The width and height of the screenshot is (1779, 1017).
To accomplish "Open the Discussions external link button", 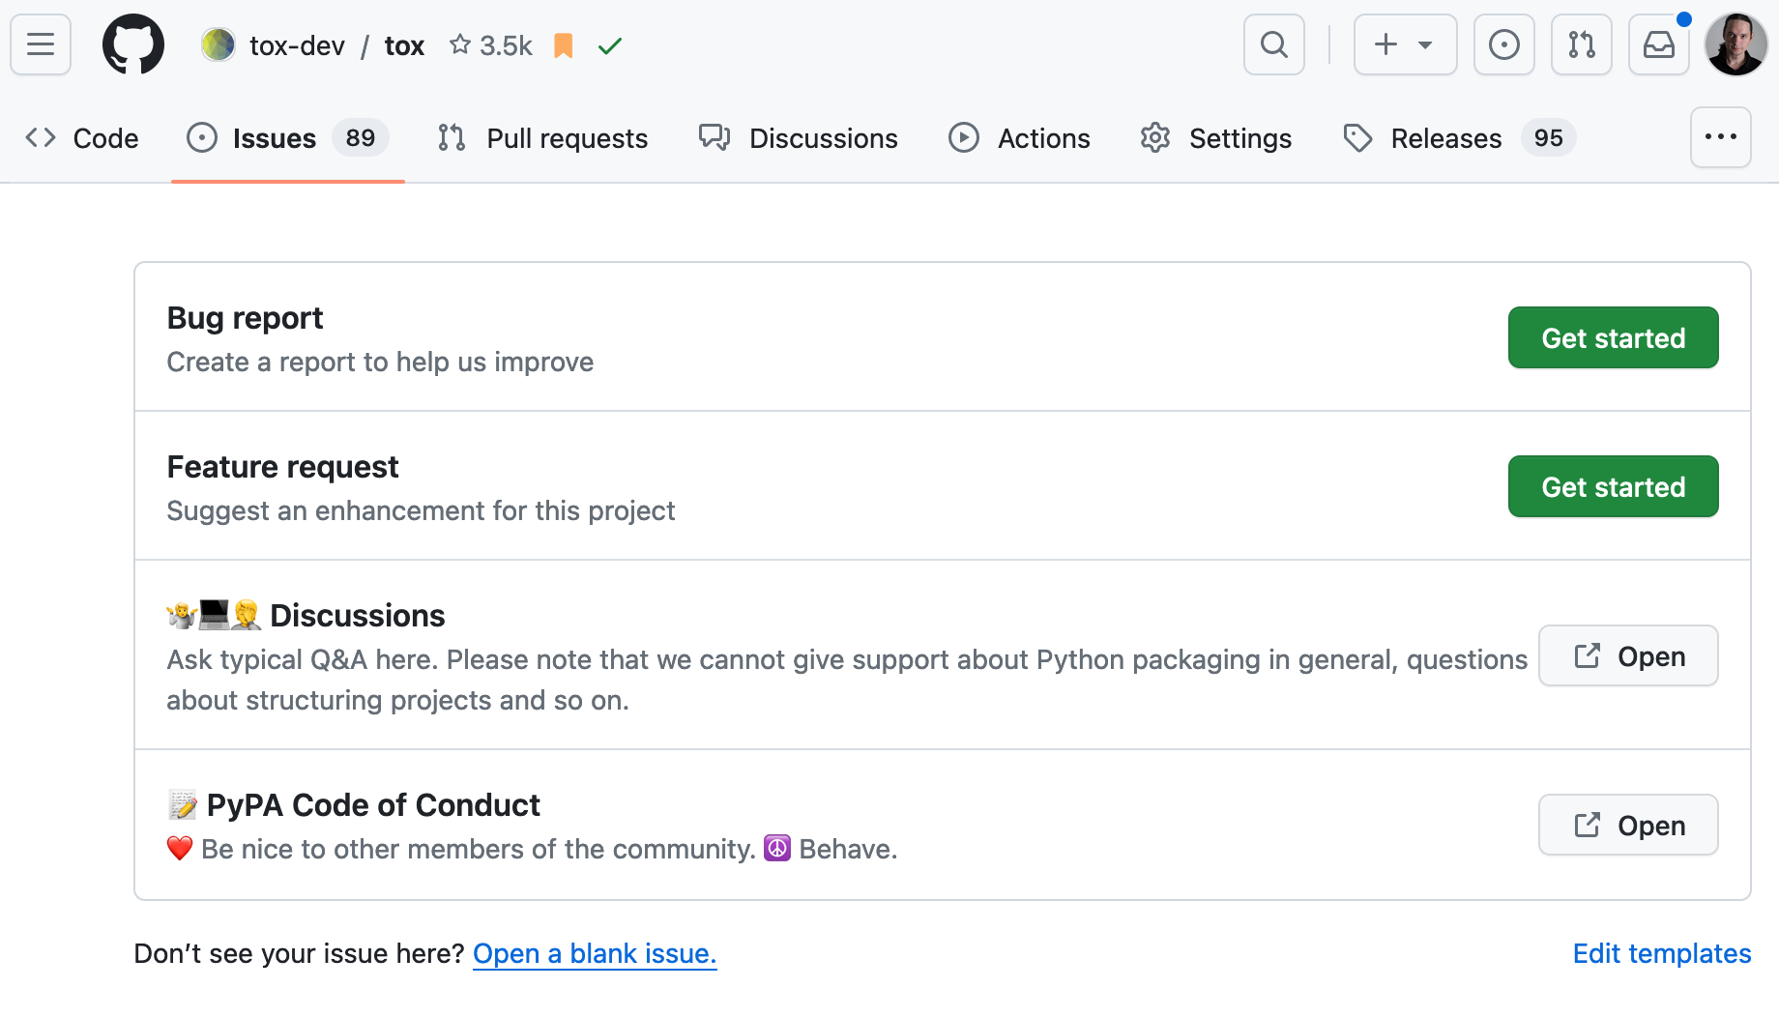I will tap(1628, 655).
